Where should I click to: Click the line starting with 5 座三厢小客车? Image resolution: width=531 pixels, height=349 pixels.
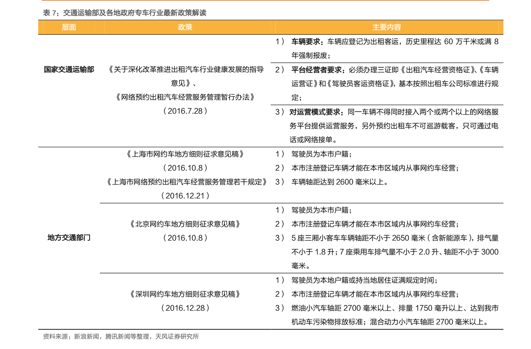(x=395, y=238)
